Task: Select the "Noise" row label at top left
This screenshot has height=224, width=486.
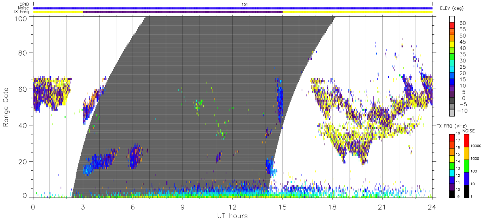Action: coord(23,8)
